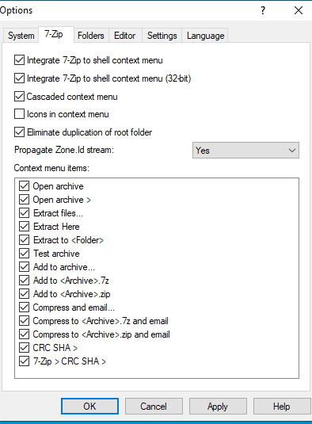Uncheck Extract Here context menu item
312x424 pixels.
[24, 227]
